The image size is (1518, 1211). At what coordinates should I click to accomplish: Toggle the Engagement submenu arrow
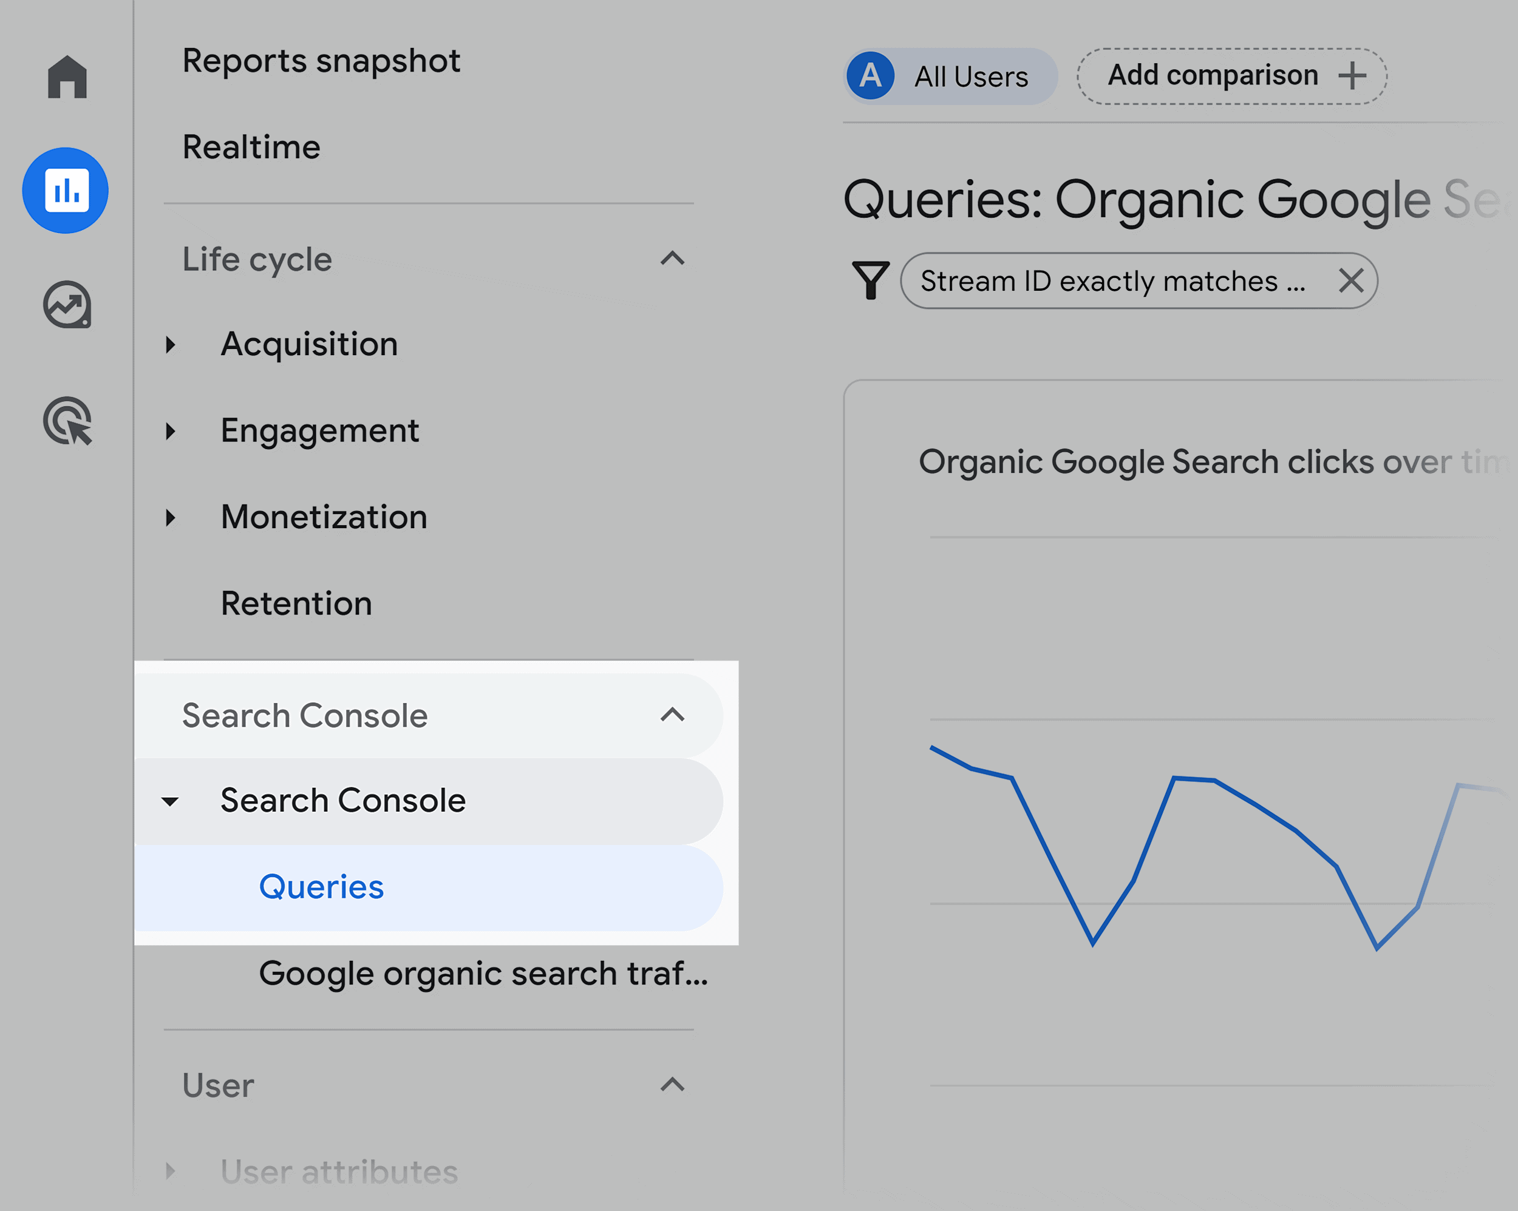click(x=177, y=431)
